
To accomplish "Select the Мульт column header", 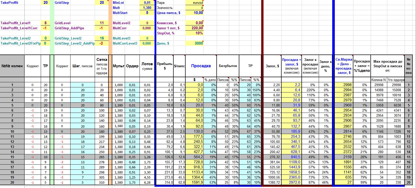I will (118, 66).
